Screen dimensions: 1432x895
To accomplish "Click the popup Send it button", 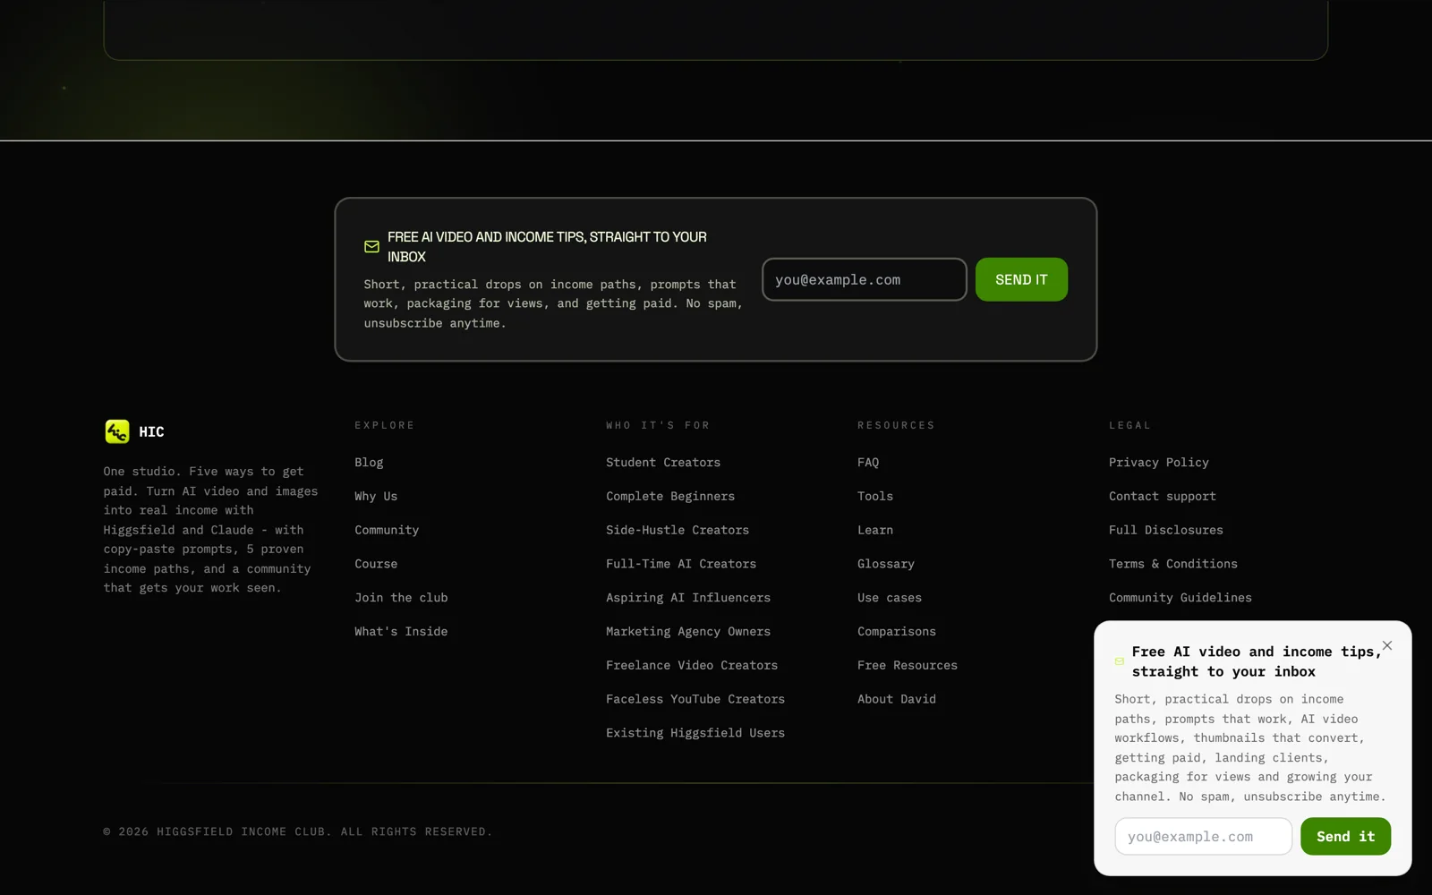I will [x=1345, y=836].
